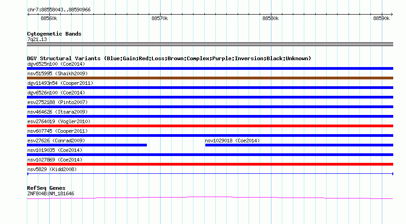Select the Cytogenetic Bands track title
This screenshot has height=224, width=406.
click(x=54, y=34)
